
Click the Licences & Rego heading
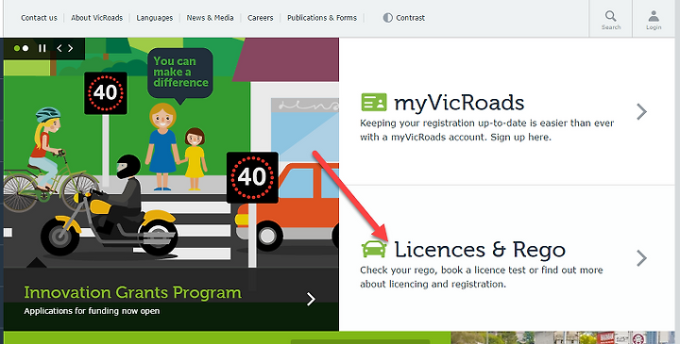point(480,250)
